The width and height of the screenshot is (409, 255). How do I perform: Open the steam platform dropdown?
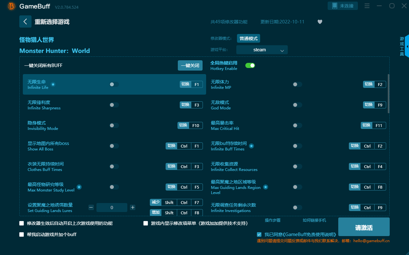pyautogui.click(x=262, y=50)
